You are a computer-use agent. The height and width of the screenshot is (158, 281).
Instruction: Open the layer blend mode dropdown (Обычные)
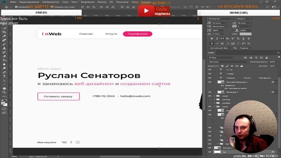[x=228, y=62]
